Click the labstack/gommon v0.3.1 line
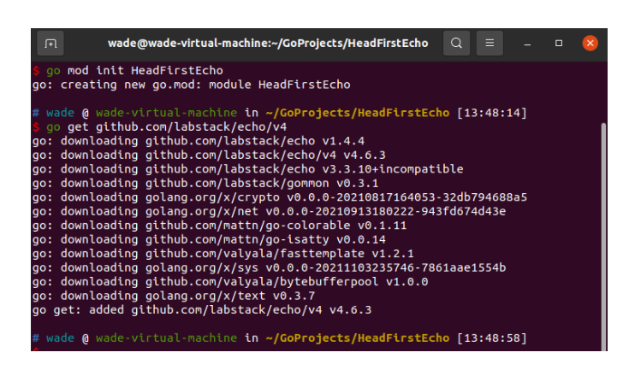The width and height of the screenshot is (635, 370). [205, 183]
